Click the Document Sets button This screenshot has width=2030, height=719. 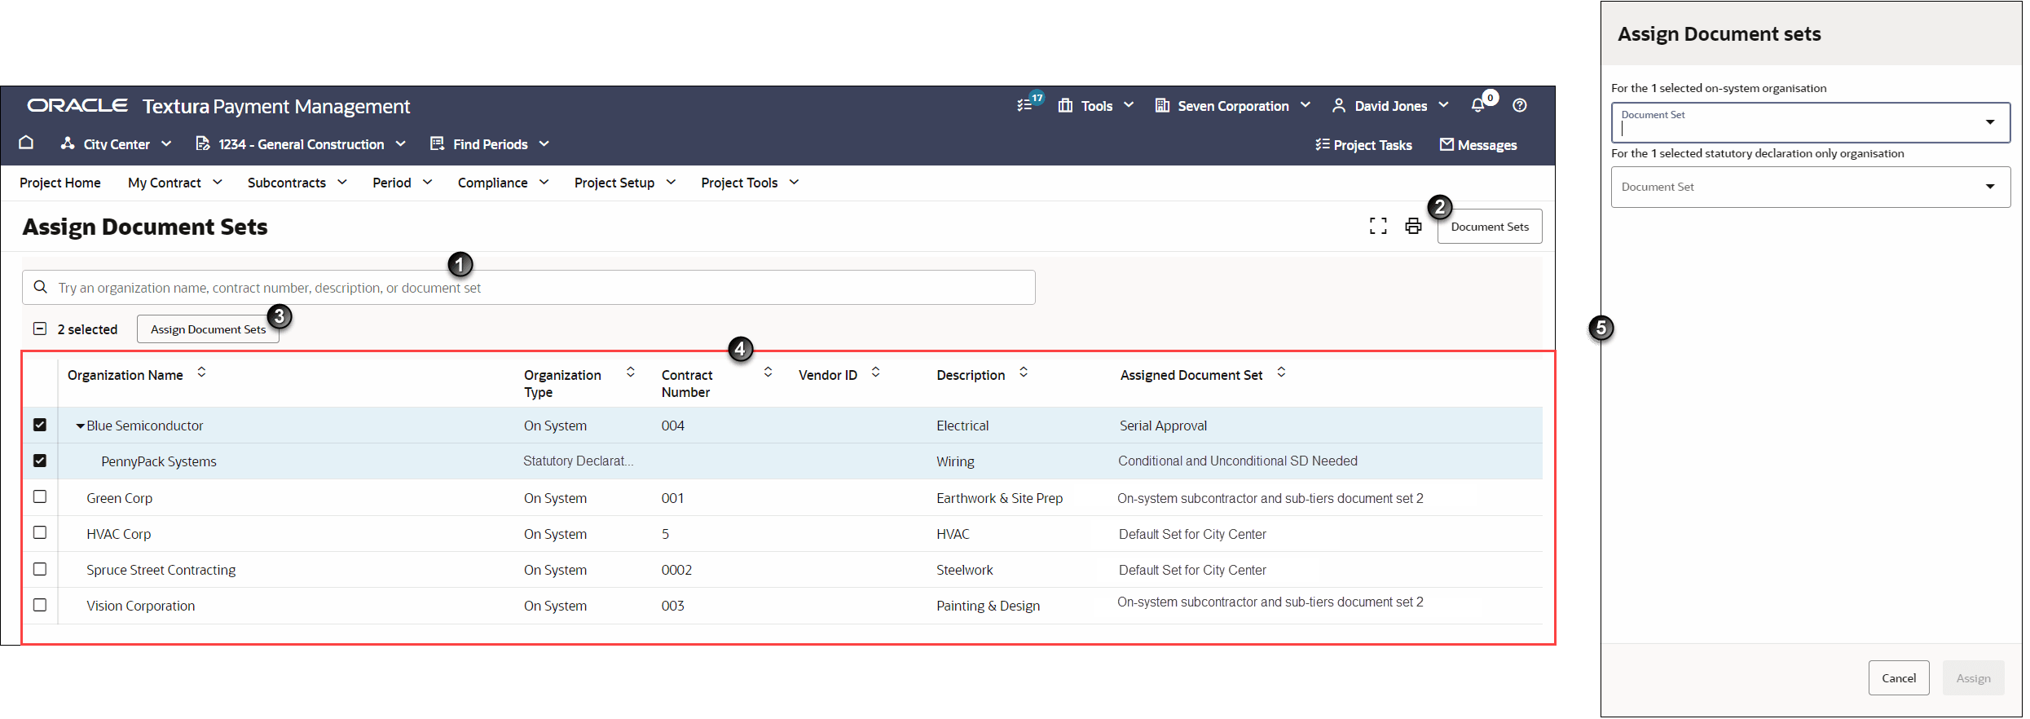click(x=1490, y=227)
